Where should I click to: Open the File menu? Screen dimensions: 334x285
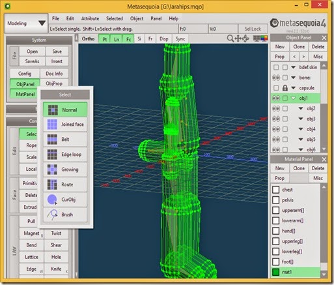tap(55, 19)
